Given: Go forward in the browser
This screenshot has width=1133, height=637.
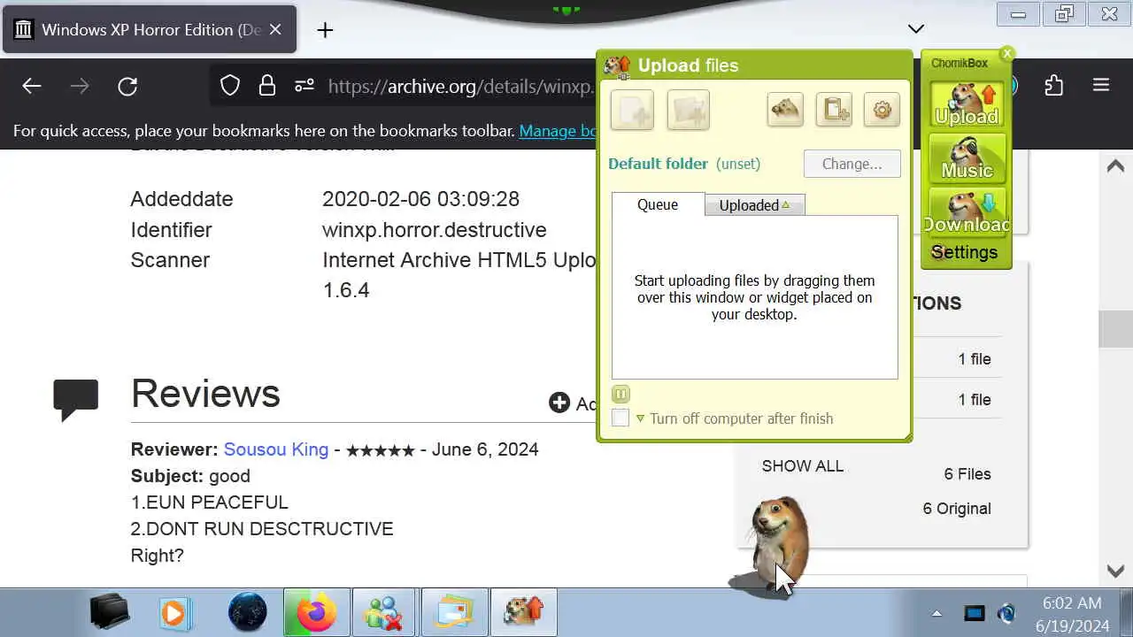Looking at the screenshot, I should click(80, 86).
